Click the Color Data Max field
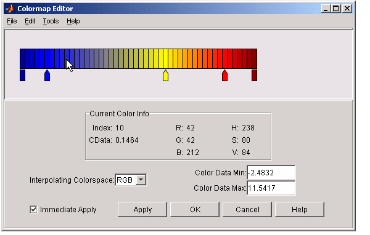370x235 pixels. tap(271, 188)
